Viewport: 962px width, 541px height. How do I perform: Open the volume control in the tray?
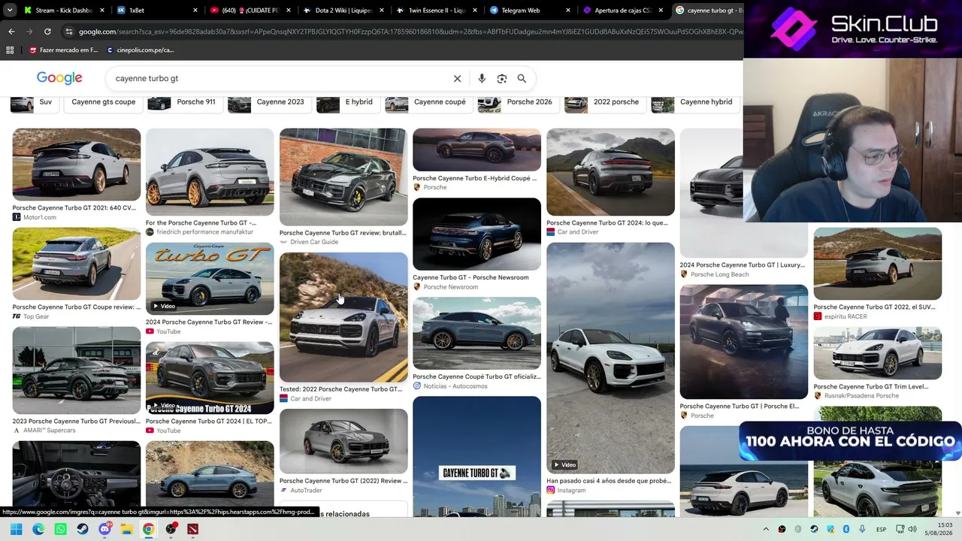(912, 529)
